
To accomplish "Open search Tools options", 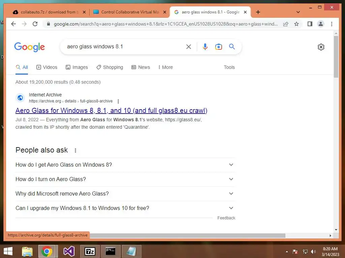I will coord(229,67).
